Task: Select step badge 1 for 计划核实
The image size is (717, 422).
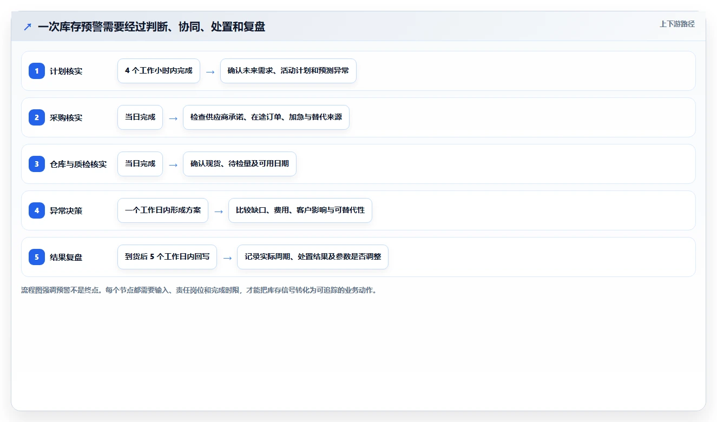Action: coord(37,71)
